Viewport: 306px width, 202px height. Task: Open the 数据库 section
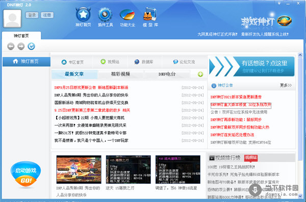144,62
